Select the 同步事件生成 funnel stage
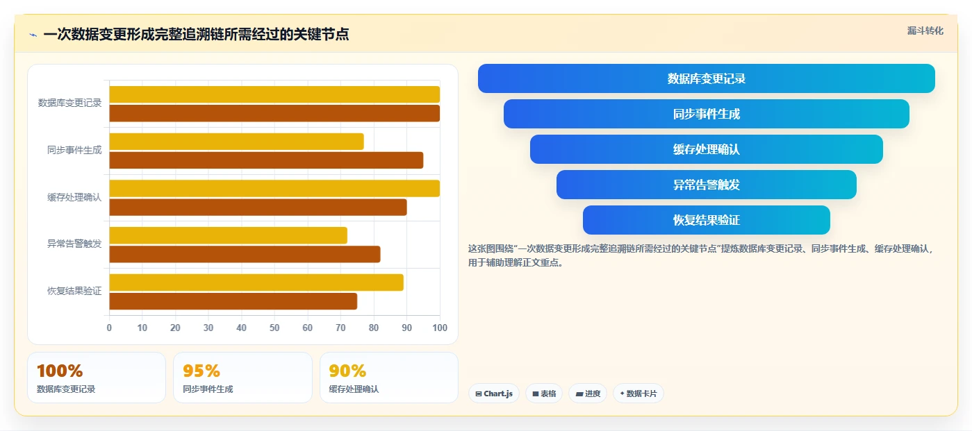 pyautogui.click(x=706, y=114)
